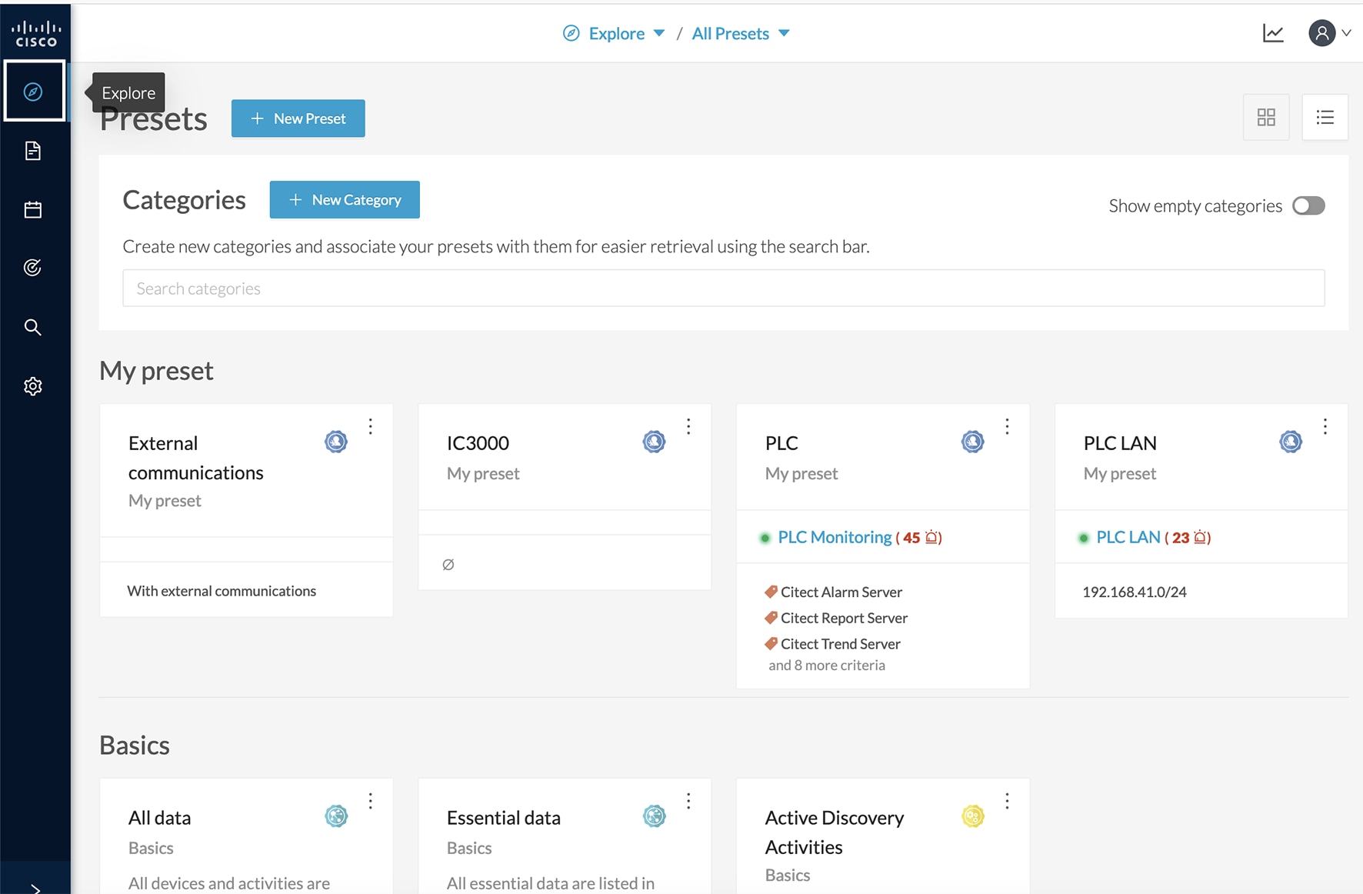The height and width of the screenshot is (894, 1363).
Task: Click PLC user preset badge icon
Action: coord(973,442)
